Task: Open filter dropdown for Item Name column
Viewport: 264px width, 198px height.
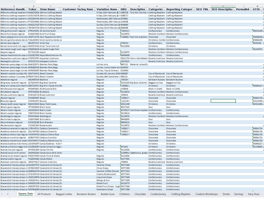Action: point(60,9)
